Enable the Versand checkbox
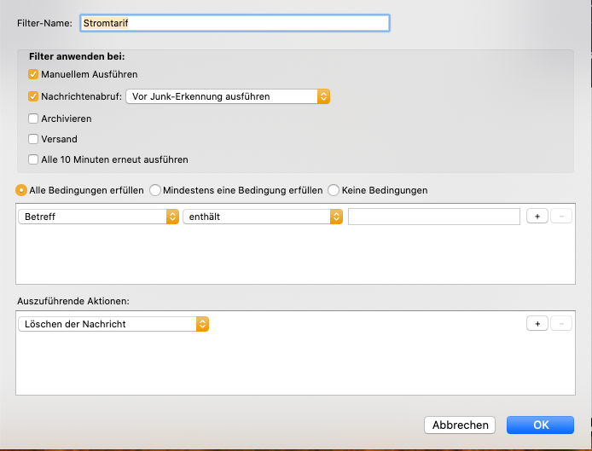 [x=33, y=139]
